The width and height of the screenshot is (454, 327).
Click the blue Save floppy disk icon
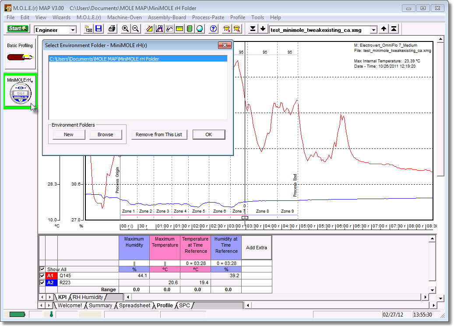(x=99, y=29)
